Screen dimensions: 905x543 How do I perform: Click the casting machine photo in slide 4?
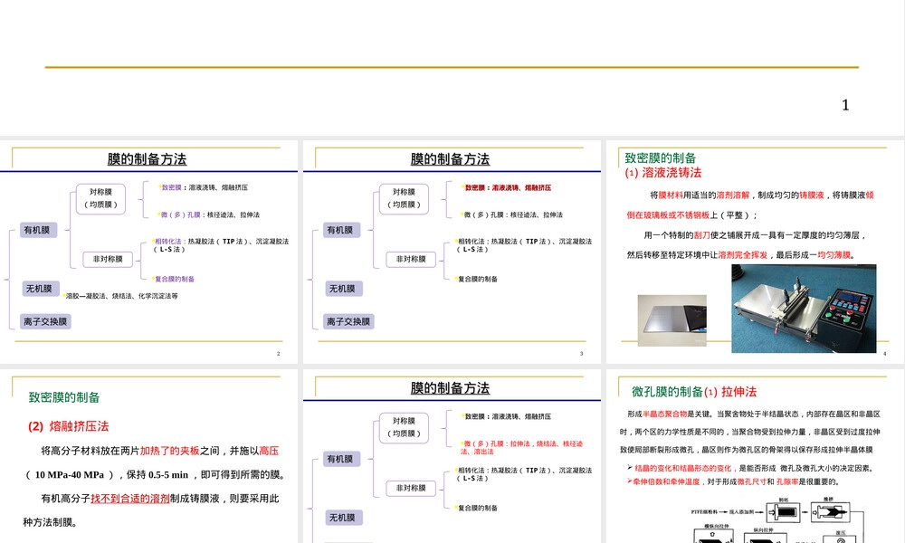click(x=804, y=309)
